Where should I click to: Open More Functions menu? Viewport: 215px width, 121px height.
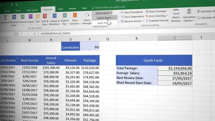(75, 18)
